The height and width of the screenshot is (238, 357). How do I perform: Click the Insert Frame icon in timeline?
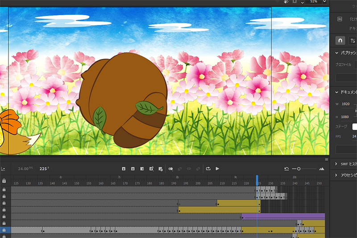pyautogui.click(x=142, y=169)
